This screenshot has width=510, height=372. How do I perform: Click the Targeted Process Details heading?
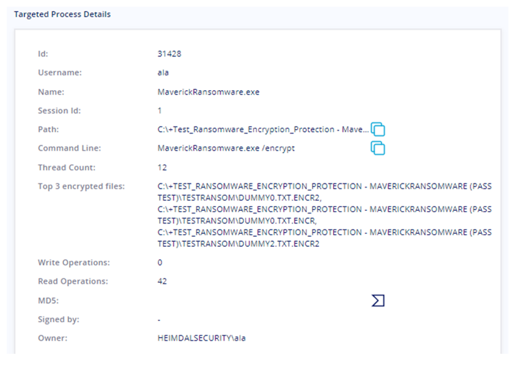(62, 14)
